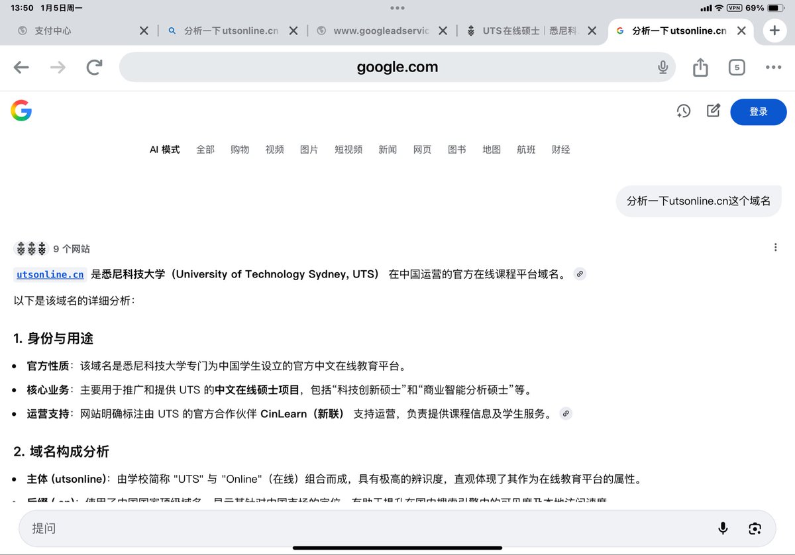Tap the address bar microphone icon
The height and width of the screenshot is (555, 795).
tap(662, 67)
